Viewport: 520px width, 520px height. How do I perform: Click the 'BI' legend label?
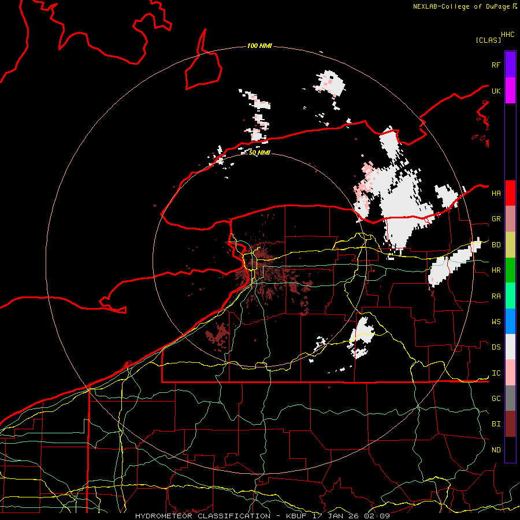click(x=496, y=424)
